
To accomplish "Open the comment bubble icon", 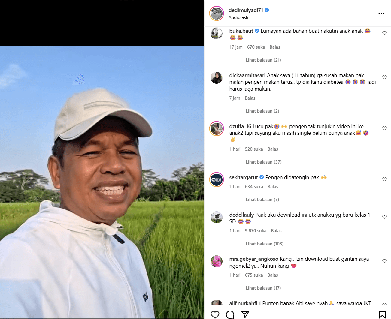I will coord(230,314).
